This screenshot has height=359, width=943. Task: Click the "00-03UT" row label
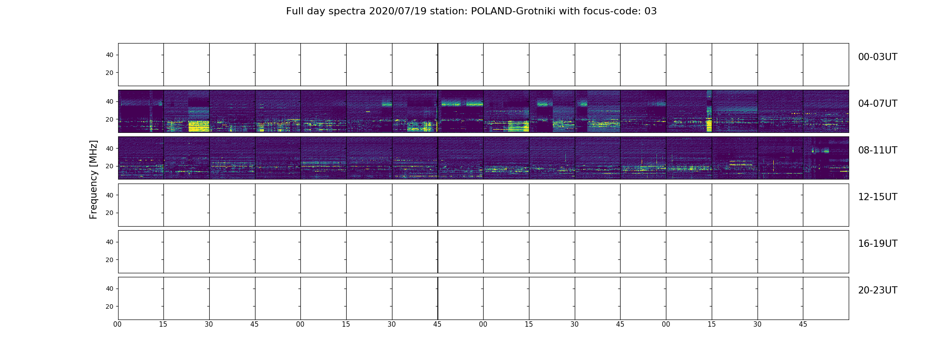tap(877, 57)
